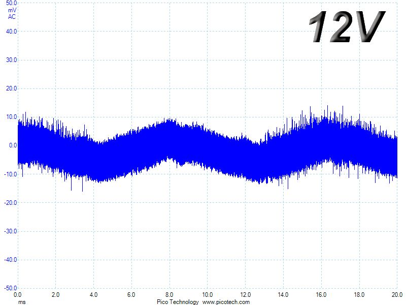The height and width of the screenshot is (305, 406).
Task: Click the 40.0 voltage axis label
Action: click(x=11, y=32)
